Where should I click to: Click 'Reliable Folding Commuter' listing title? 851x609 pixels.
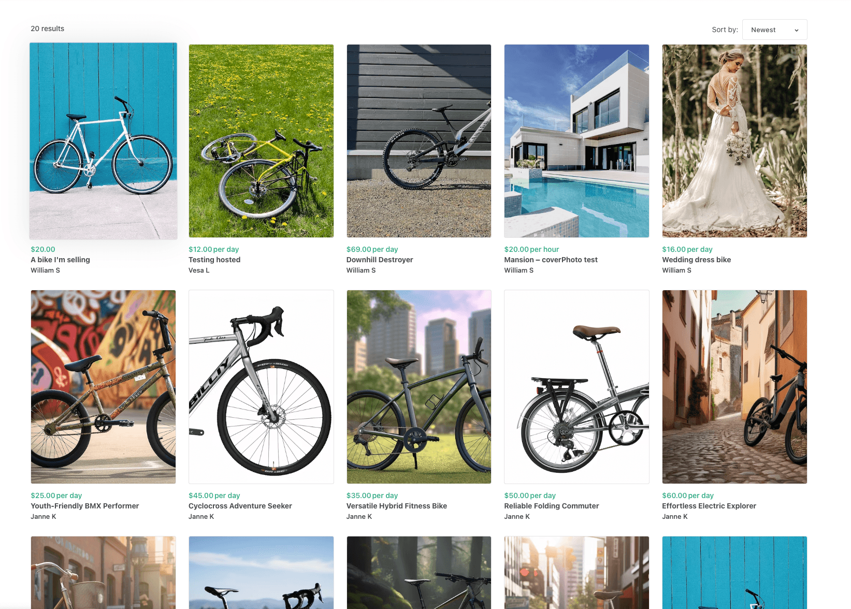(552, 506)
